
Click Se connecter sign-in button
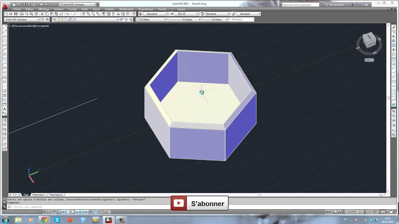pyautogui.click(x=336, y=5)
